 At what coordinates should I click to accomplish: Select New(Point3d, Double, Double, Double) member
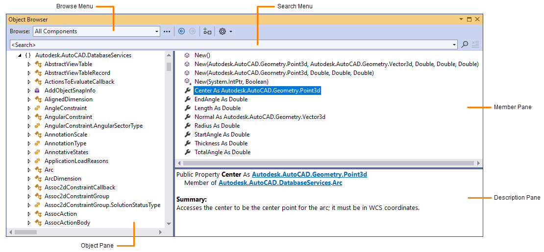tap(284, 73)
